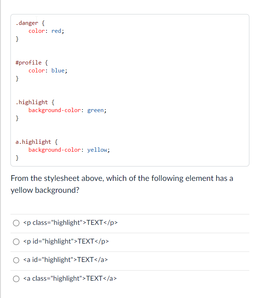Click the 'color: red;' declaration
This screenshot has height=298, width=258.
46,31
